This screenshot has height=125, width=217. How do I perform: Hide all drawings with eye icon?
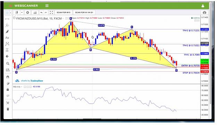click(x=8, y=96)
